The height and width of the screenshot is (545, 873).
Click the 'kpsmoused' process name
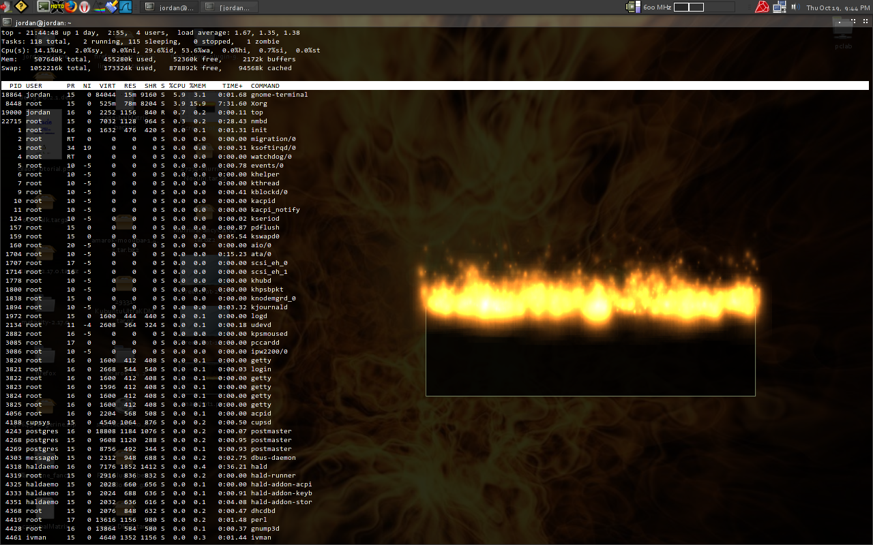pos(269,334)
